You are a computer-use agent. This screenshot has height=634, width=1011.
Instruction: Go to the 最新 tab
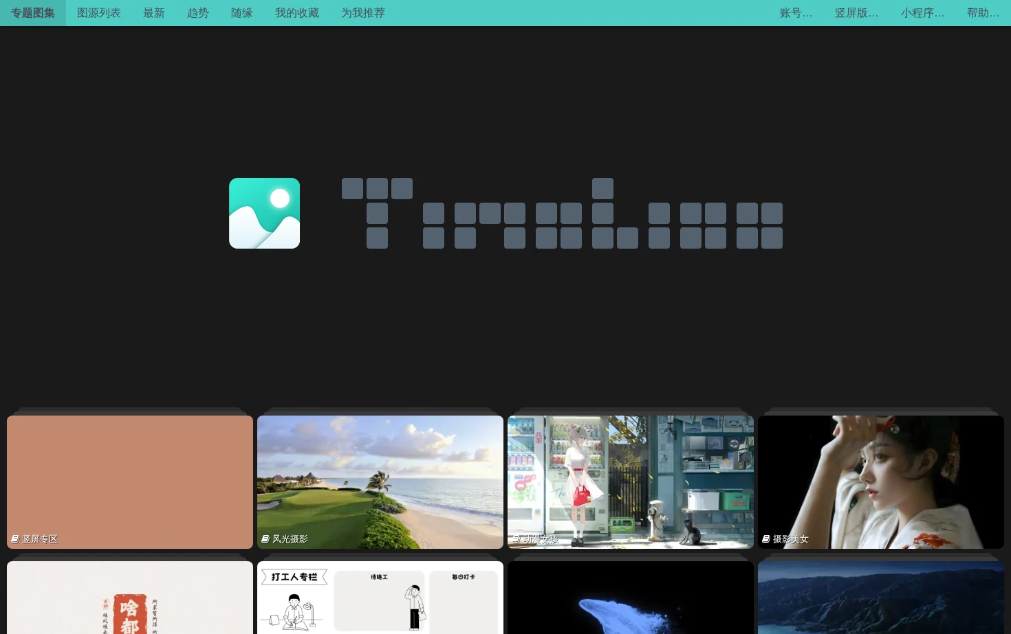[154, 13]
